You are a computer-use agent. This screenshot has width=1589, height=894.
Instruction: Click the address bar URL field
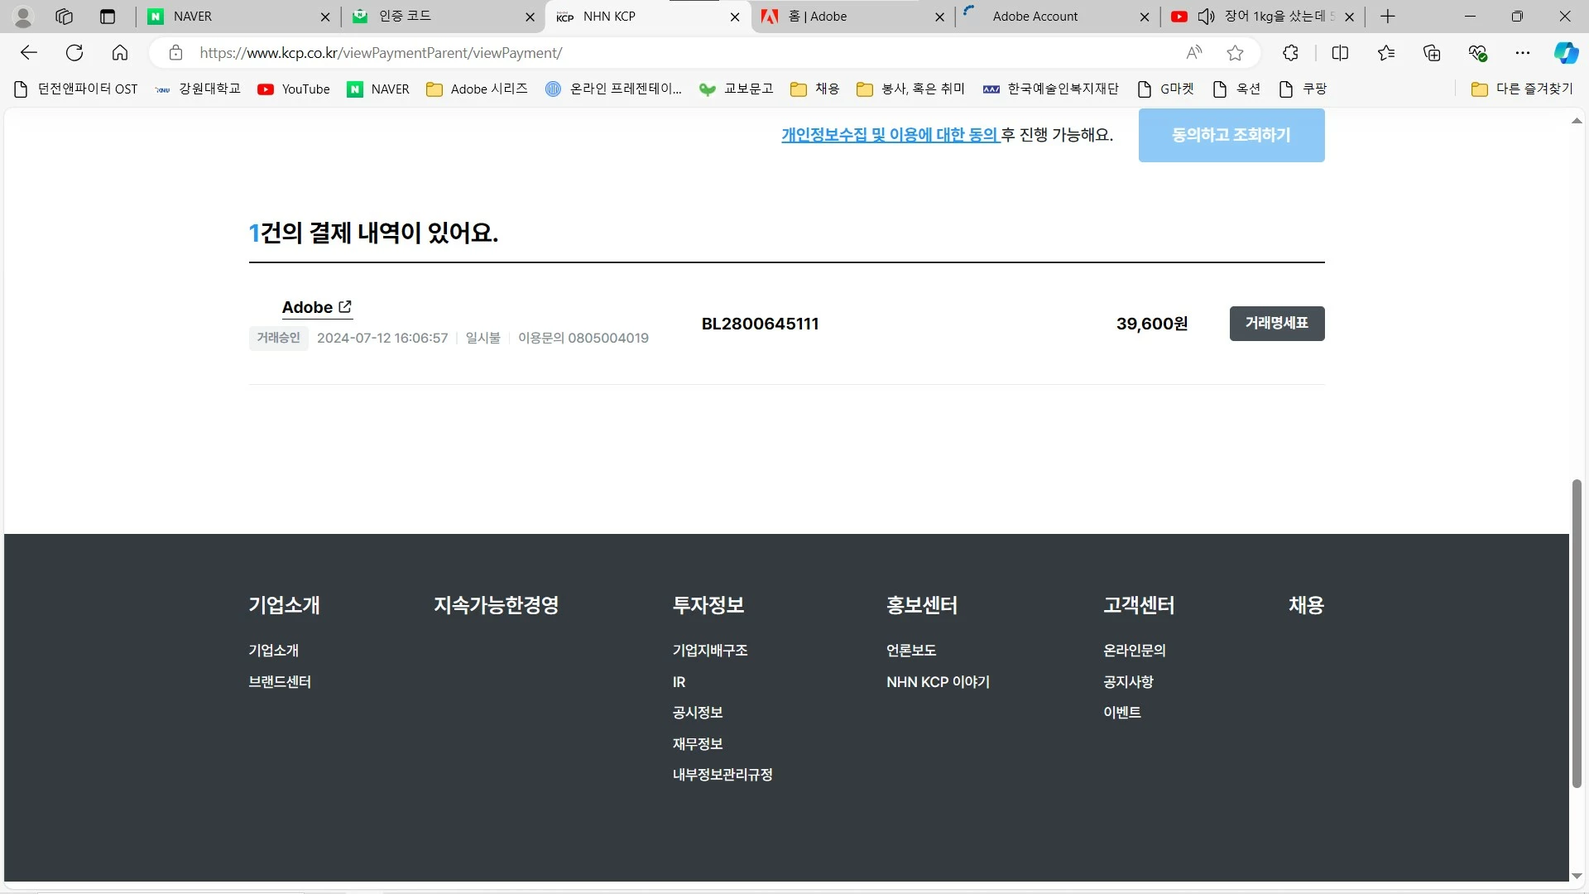click(x=662, y=53)
